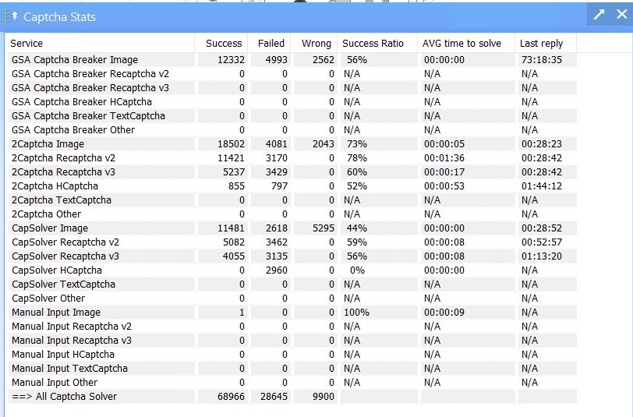The image size is (633, 417).
Task: Click the Captcha Stats window icon
Action: point(10,16)
